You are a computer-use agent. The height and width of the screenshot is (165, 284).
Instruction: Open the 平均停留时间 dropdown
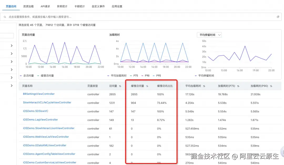[x=209, y=35]
